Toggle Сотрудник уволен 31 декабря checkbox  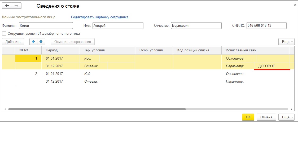coord(4,34)
